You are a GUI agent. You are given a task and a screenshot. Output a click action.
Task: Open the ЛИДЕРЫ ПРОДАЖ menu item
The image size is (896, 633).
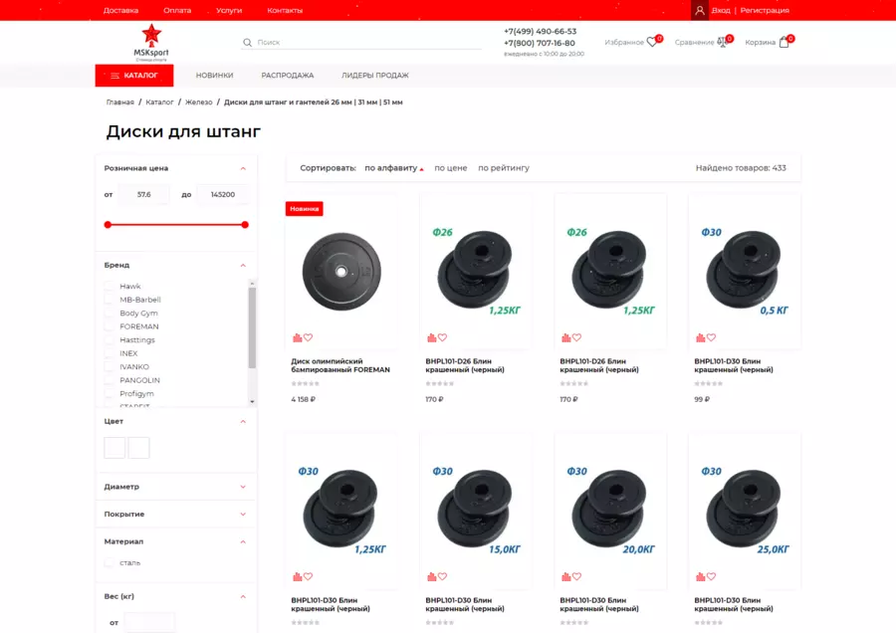click(375, 76)
